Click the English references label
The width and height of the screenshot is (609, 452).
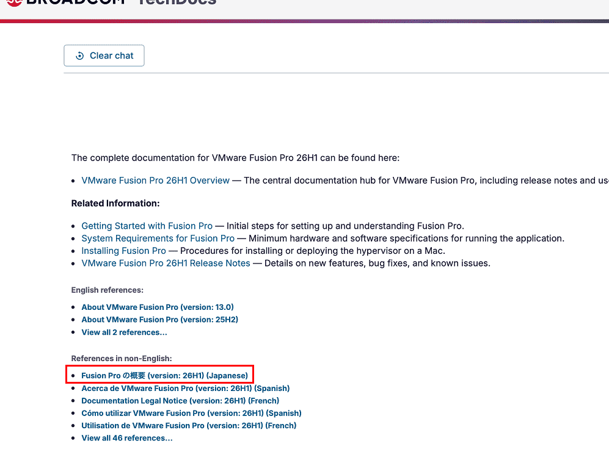tap(107, 290)
